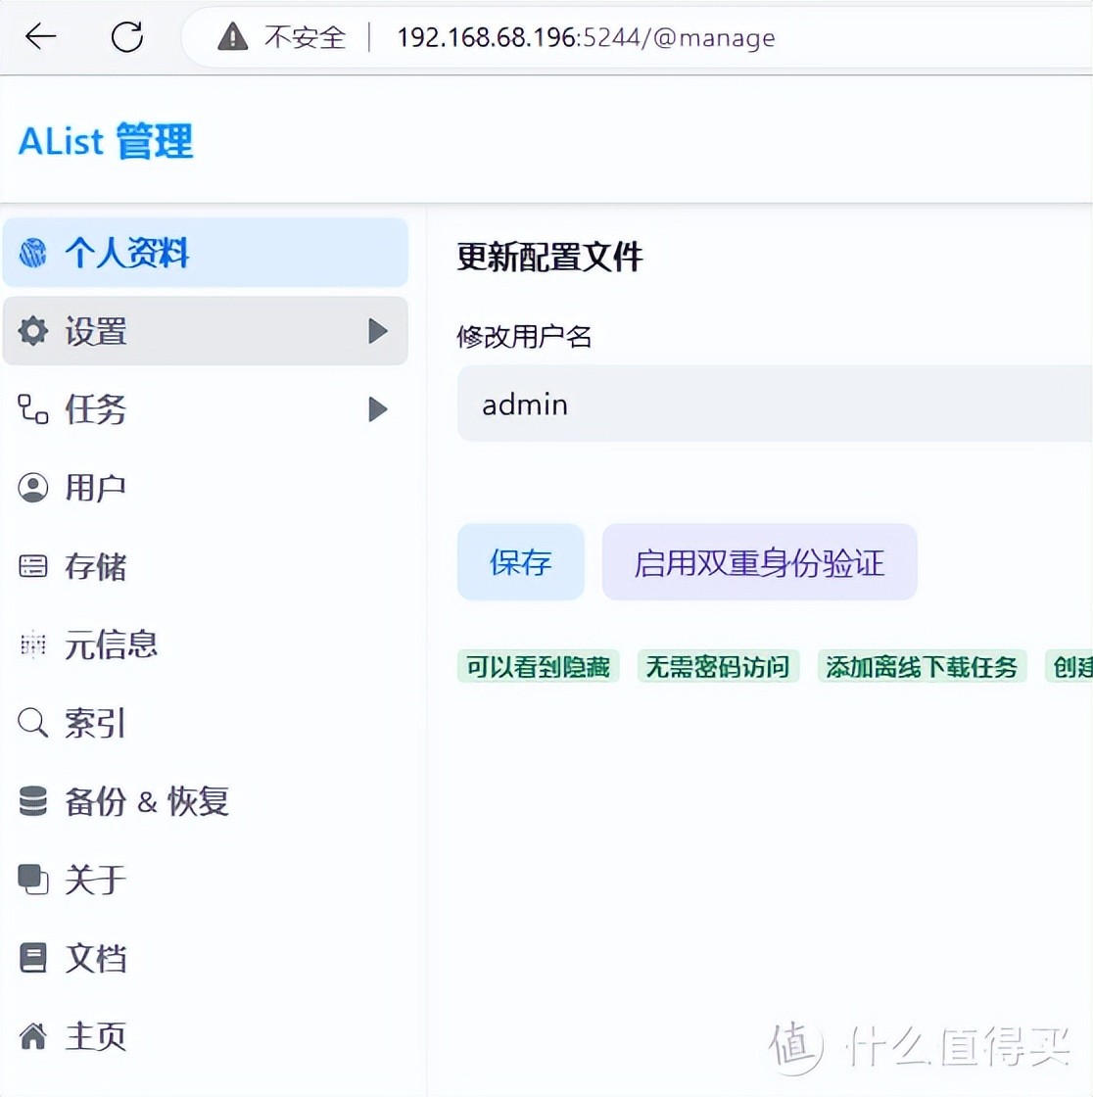Image resolution: width=1093 pixels, height=1097 pixels.
Task: Expand the 设置 submenu arrow
Action: [x=378, y=331]
